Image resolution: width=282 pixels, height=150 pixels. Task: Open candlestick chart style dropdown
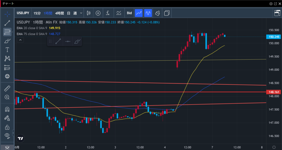[x=88, y=13]
